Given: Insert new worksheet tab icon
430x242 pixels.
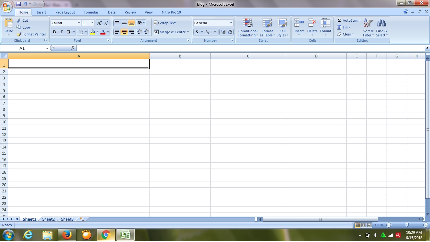Looking at the screenshot, I should pyautogui.click(x=82, y=219).
